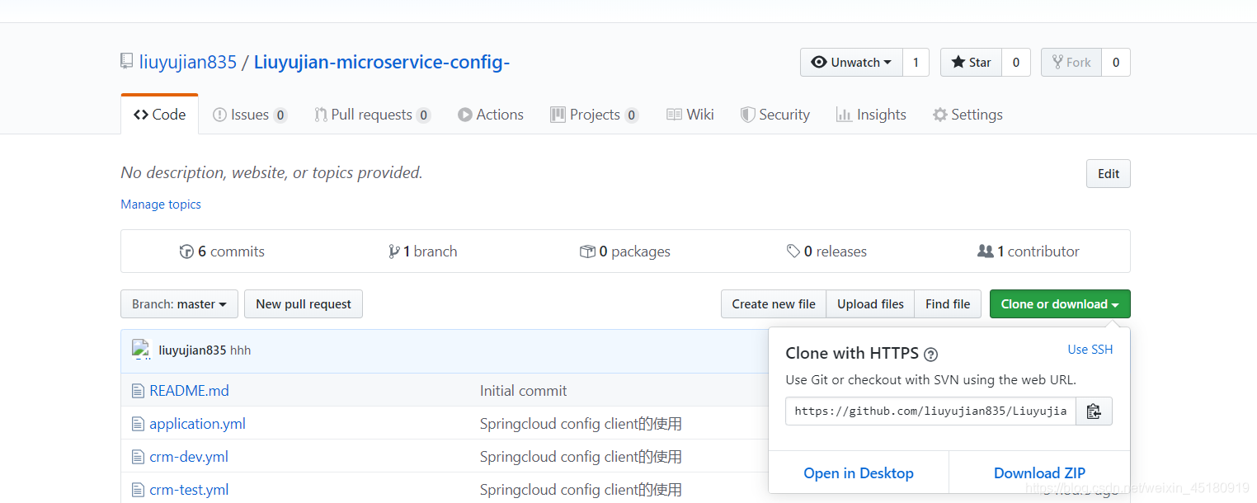The height and width of the screenshot is (503, 1257).
Task: Click the Use SSH link
Action: [x=1090, y=350]
